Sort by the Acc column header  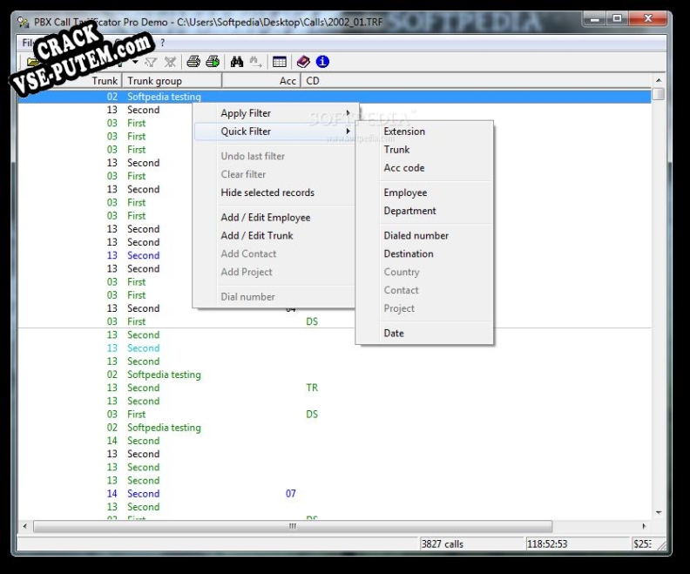click(261, 80)
